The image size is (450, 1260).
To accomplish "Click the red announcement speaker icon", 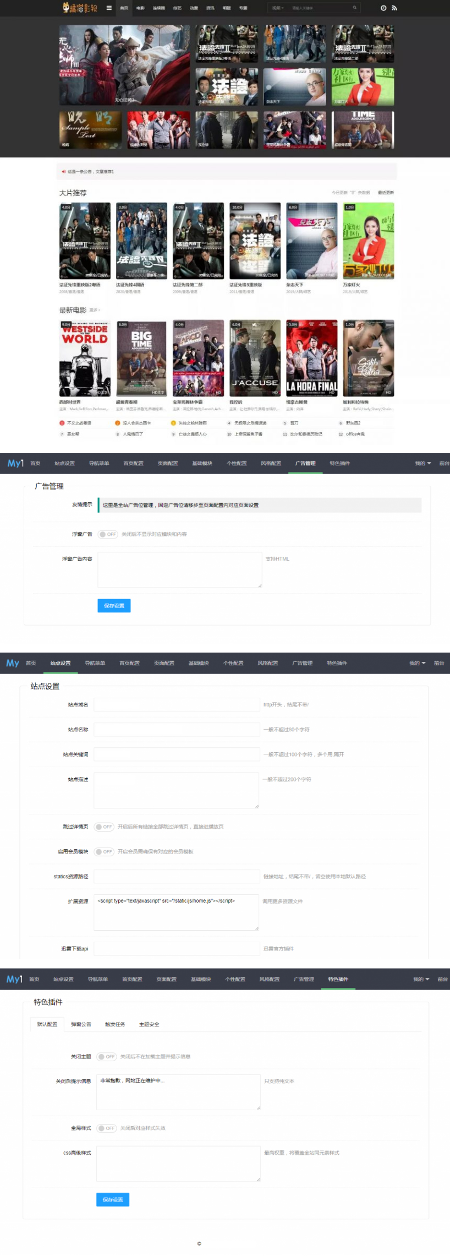I will [64, 172].
